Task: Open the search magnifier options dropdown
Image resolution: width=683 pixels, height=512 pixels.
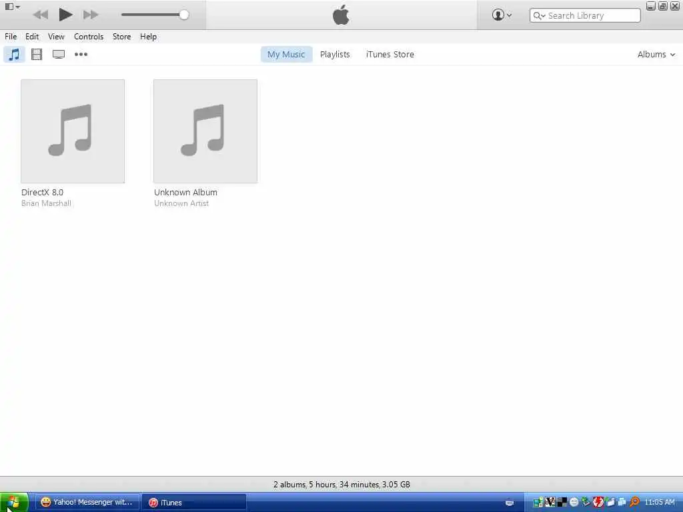Action: pyautogui.click(x=539, y=16)
